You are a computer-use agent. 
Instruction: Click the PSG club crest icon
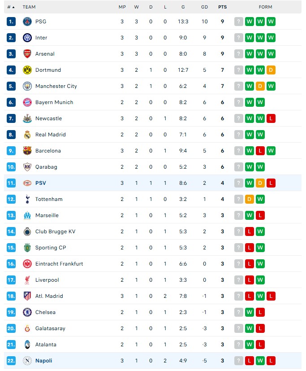(27, 22)
